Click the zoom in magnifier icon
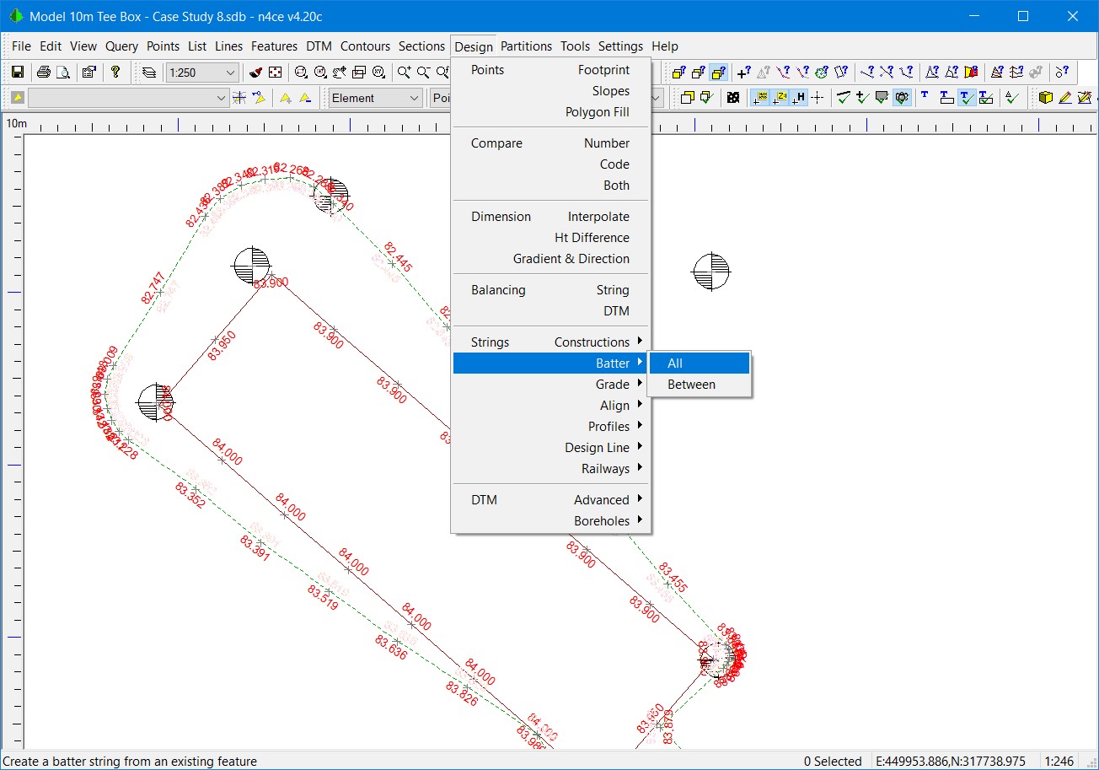Screen dimensions: 1099x770 coord(405,73)
